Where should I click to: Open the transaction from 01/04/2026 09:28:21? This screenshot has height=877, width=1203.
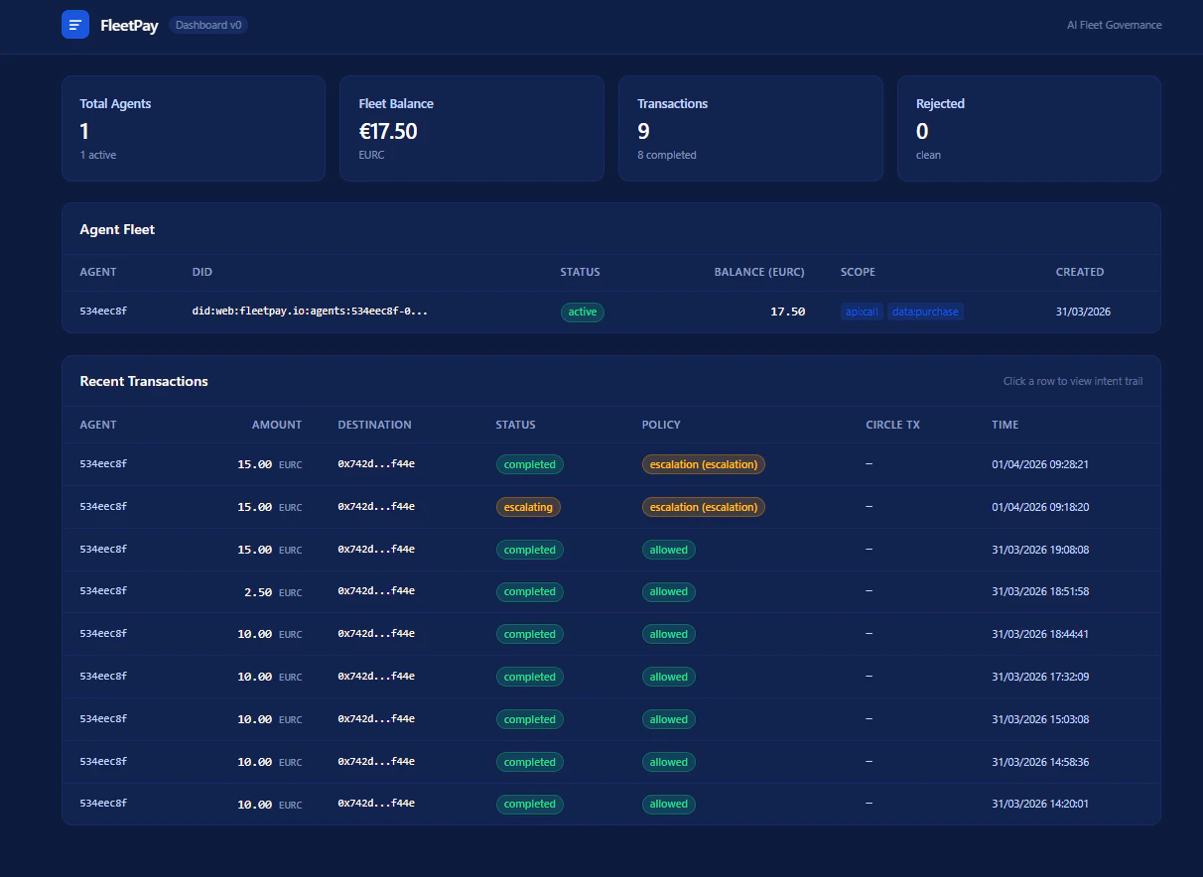point(611,464)
